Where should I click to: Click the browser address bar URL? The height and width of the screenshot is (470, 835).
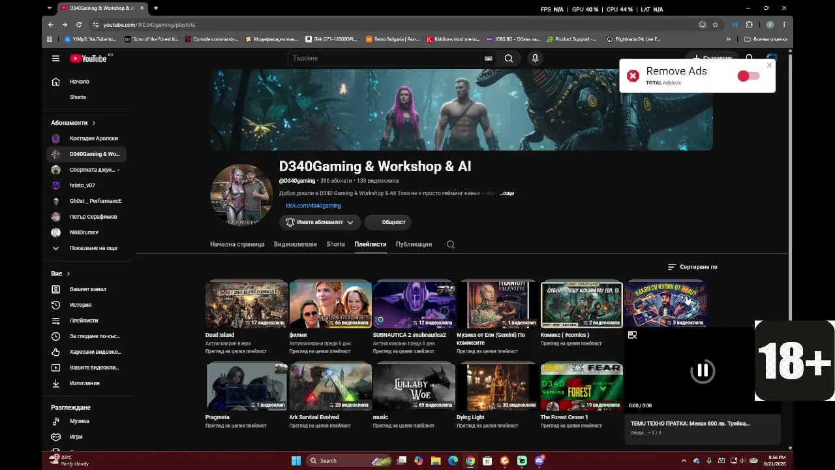(x=149, y=25)
